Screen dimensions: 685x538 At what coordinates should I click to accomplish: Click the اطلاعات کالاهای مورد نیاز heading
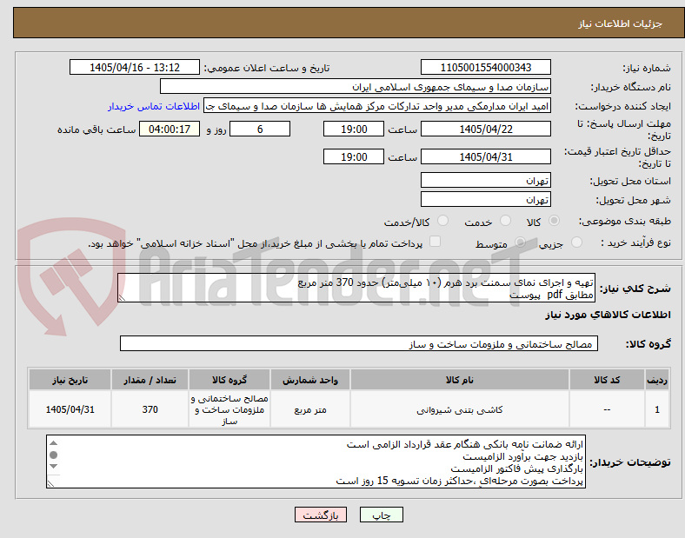(x=608, y=315)
